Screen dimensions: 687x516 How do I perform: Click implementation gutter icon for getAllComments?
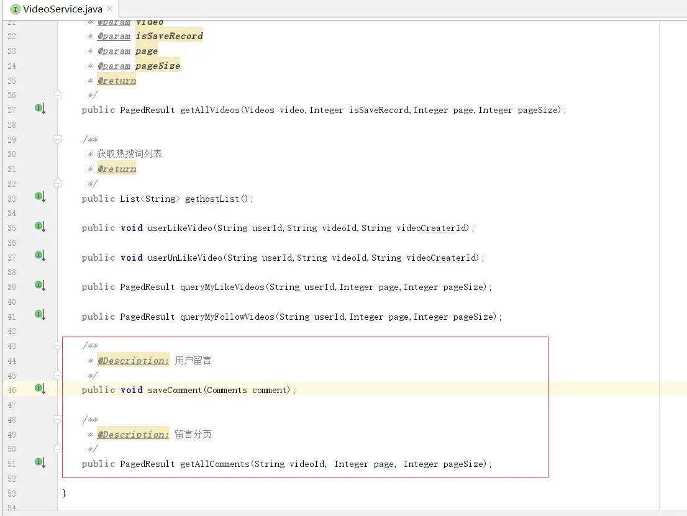[x=40, y=463]
